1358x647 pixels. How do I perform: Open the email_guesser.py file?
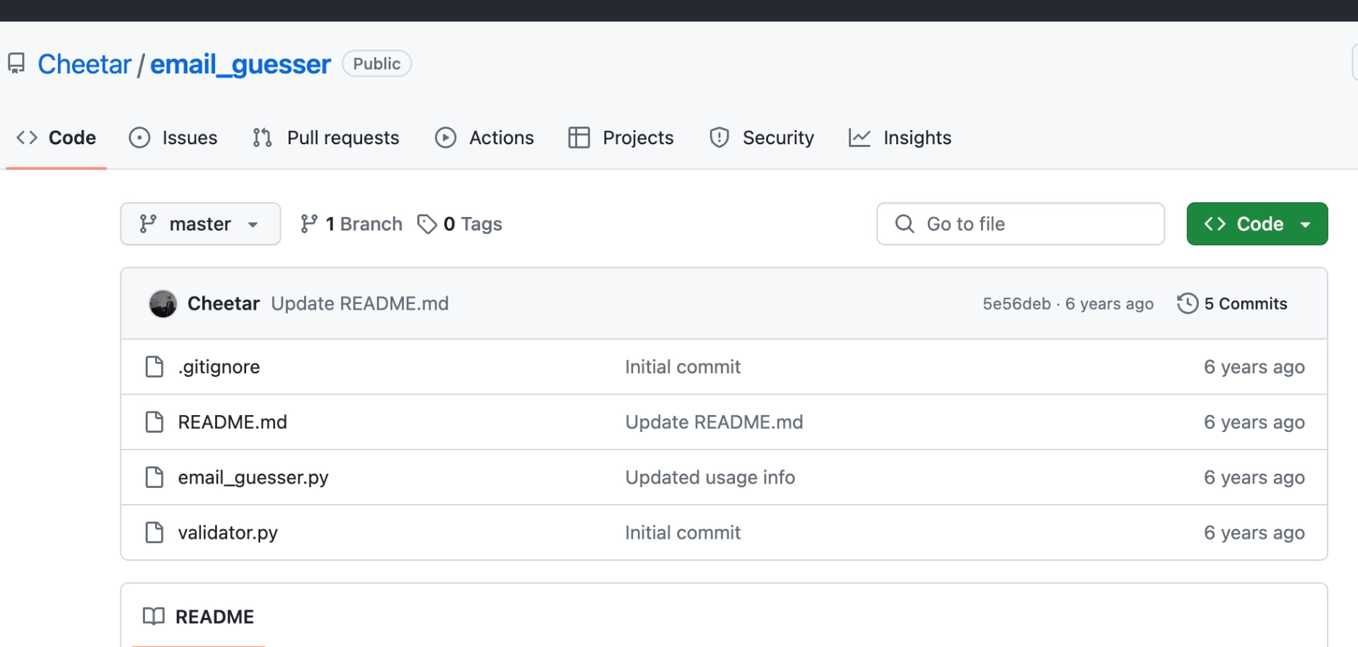coord(253,478)
